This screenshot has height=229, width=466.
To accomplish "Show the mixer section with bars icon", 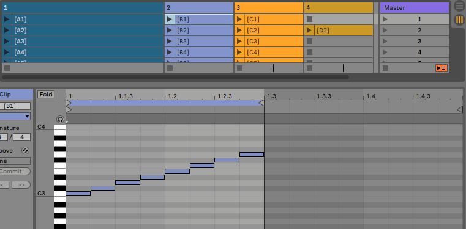I will [459, 20].
